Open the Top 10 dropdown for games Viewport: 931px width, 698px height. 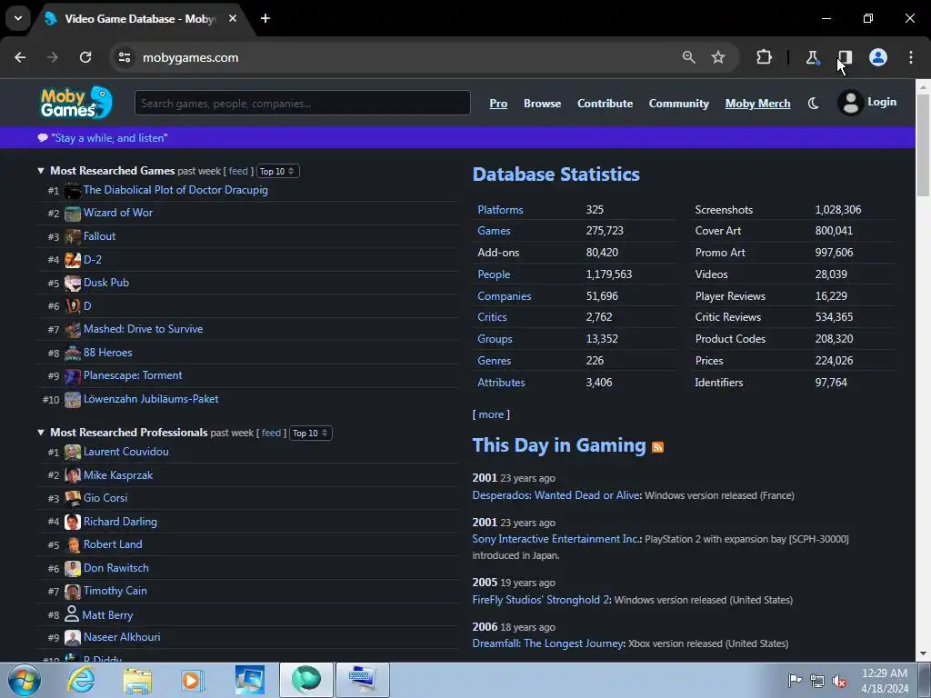coord(278,171)
